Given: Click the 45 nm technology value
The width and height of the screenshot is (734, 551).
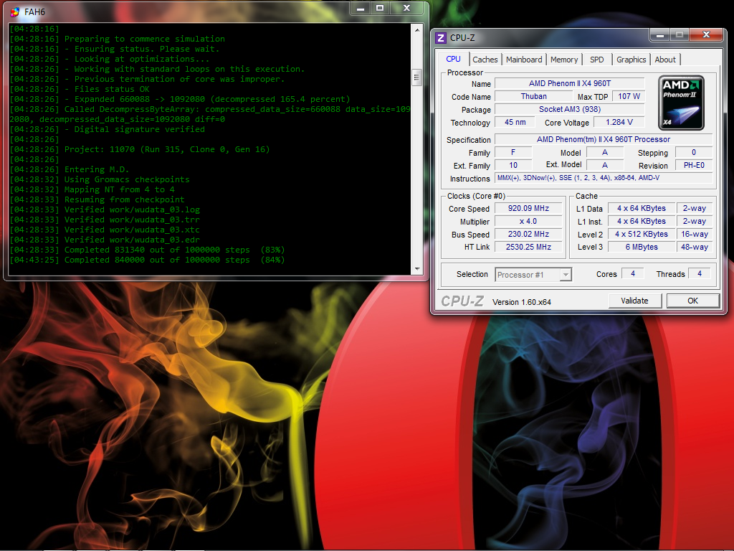Looking at the screenshot, I should 515,122.
